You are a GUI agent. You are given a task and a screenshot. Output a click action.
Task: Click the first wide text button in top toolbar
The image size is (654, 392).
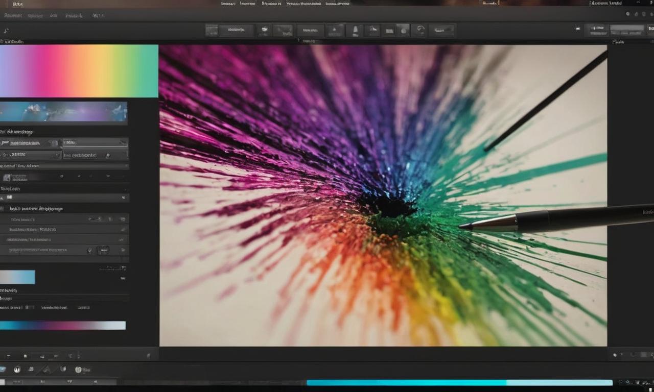coord(236,31)
